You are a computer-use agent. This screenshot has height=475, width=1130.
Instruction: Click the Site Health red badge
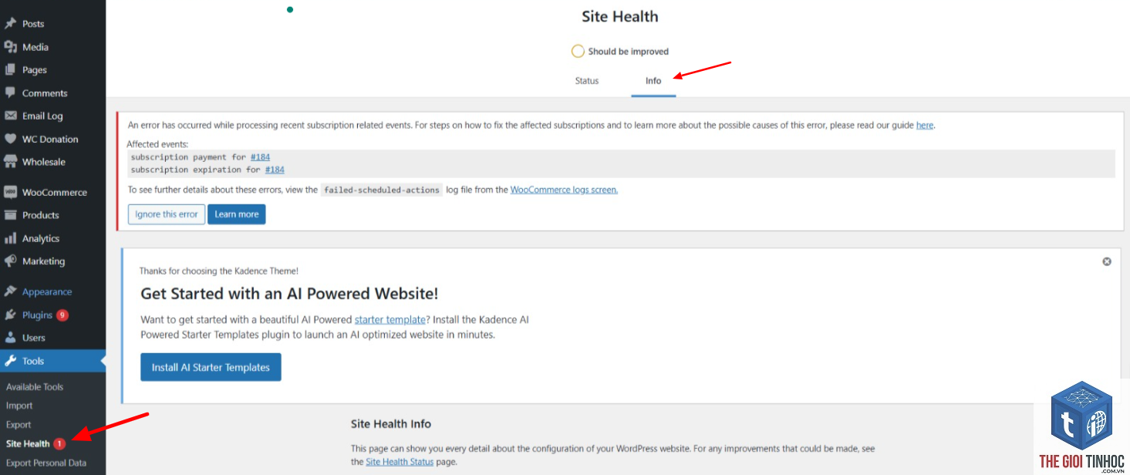[x=59, y=443]
